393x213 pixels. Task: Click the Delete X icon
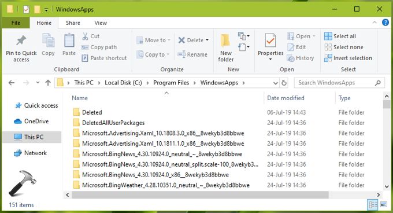click(x=181, y=40)
